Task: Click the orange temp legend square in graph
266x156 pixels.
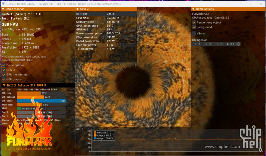Action: (x=95, y=132)
